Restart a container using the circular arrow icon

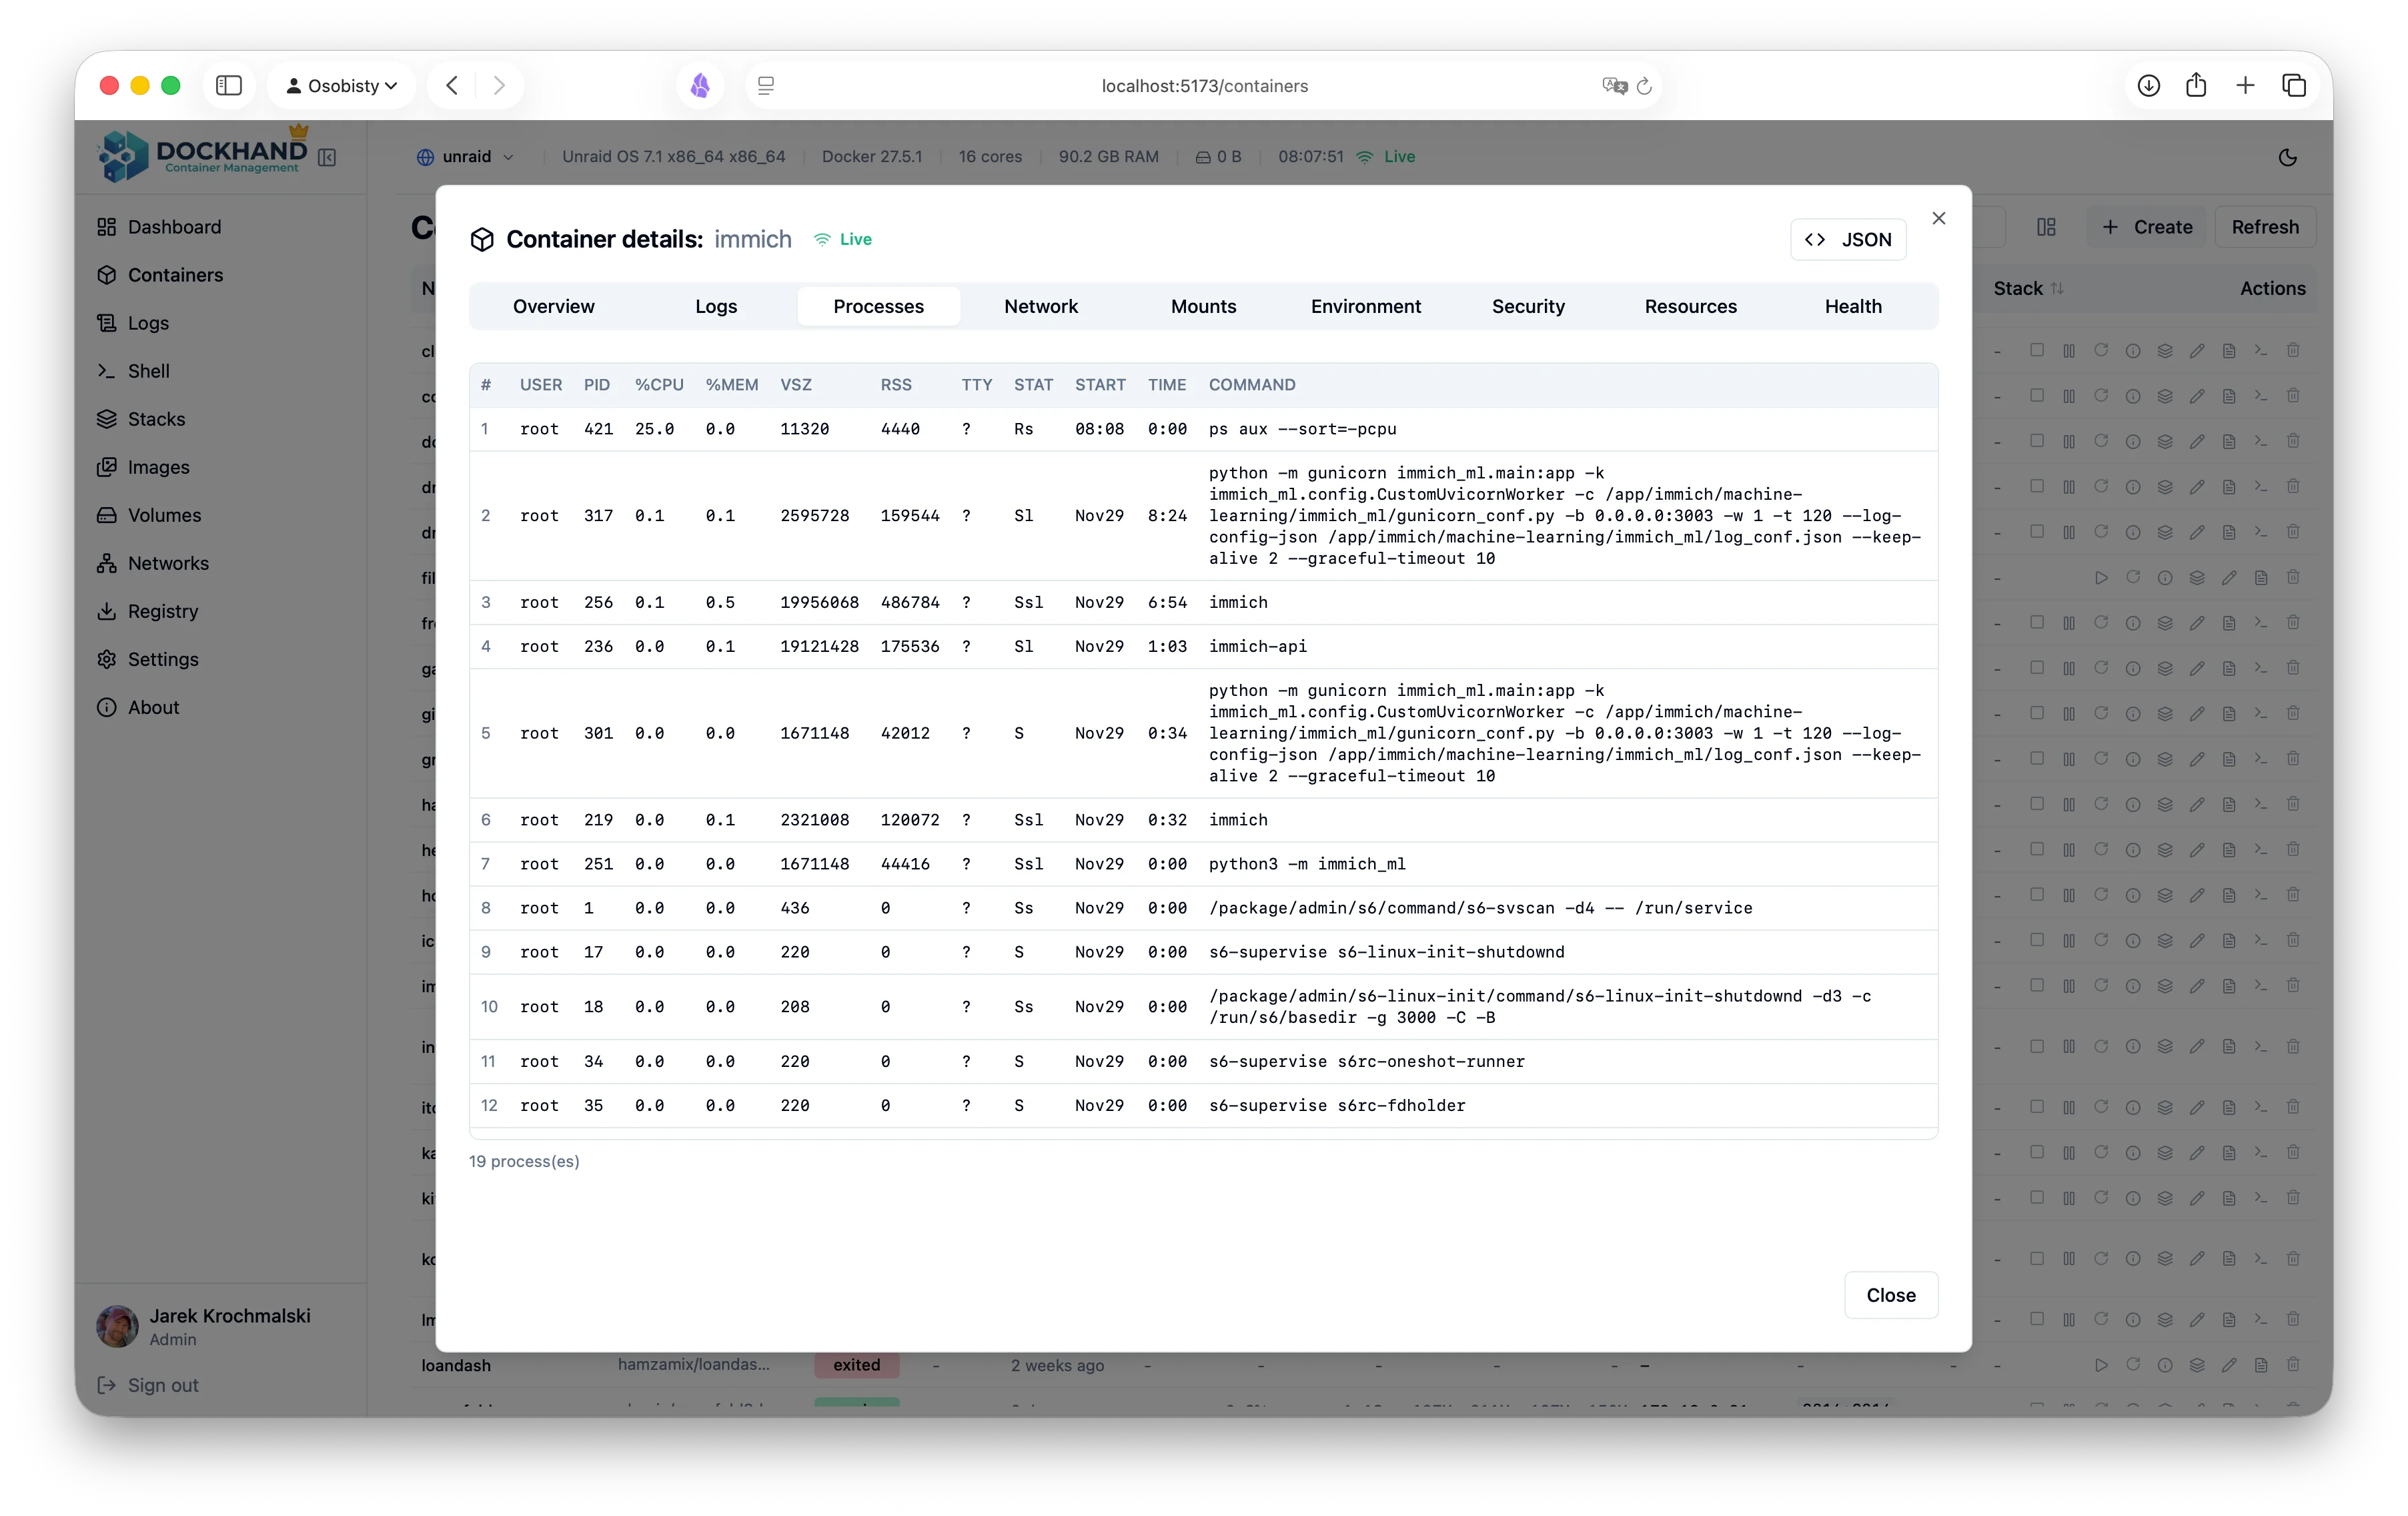2101,351
